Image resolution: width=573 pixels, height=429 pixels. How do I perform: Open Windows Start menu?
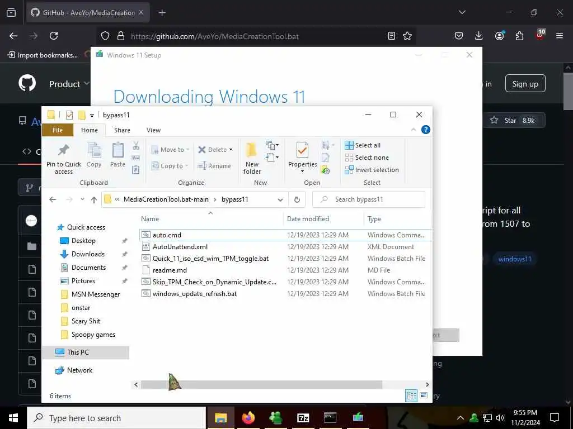point(13,418)
